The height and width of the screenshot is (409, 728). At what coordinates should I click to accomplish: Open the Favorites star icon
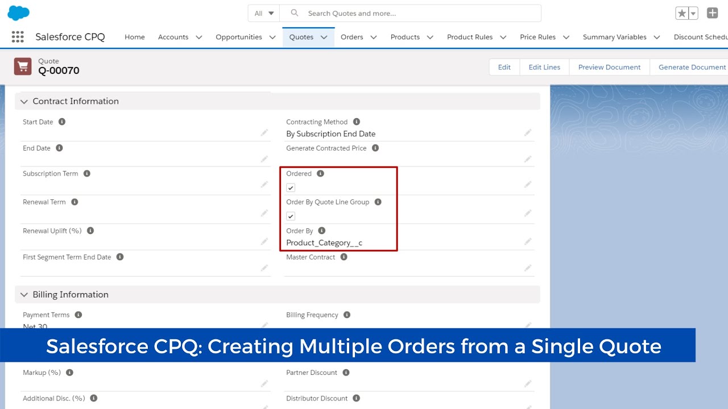pos(681,13)
